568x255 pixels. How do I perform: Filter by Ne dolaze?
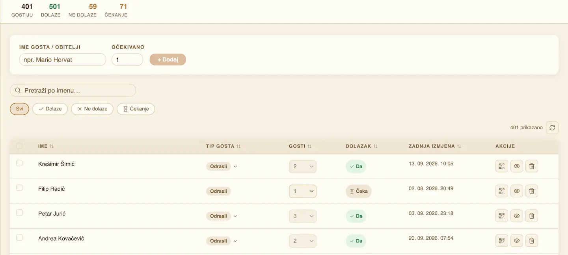click(x=92, y=109)
